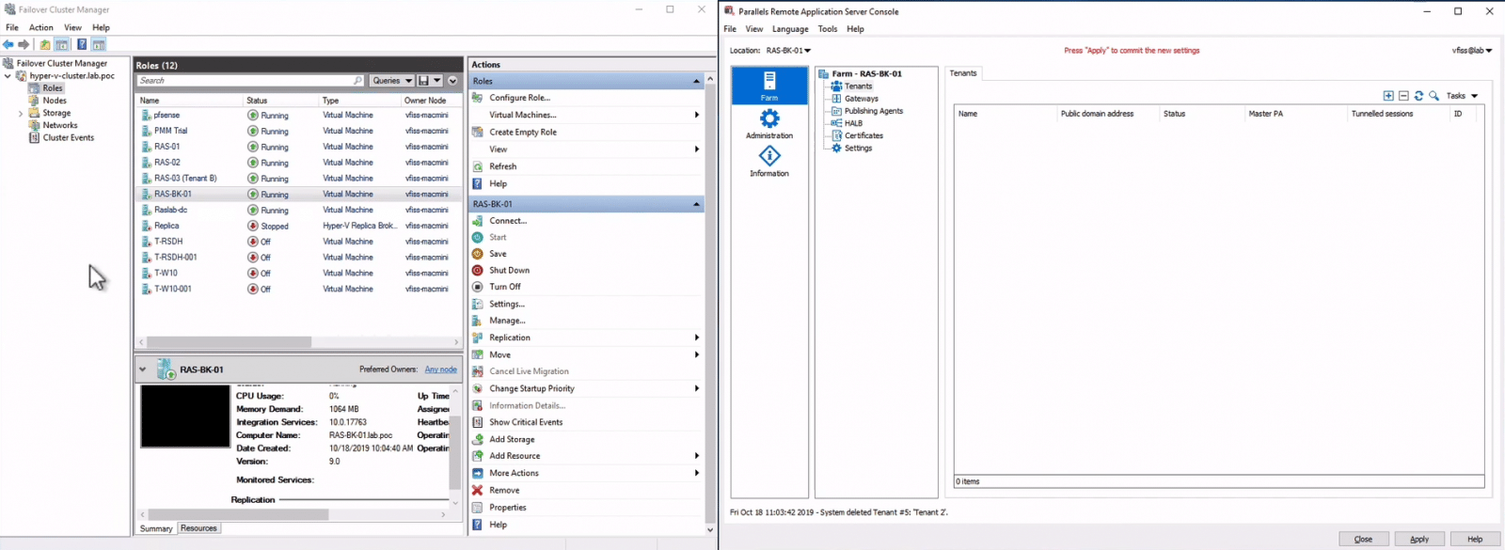Click the Turn Off action
The image size is (1505, 550).
tap(505, 287)
